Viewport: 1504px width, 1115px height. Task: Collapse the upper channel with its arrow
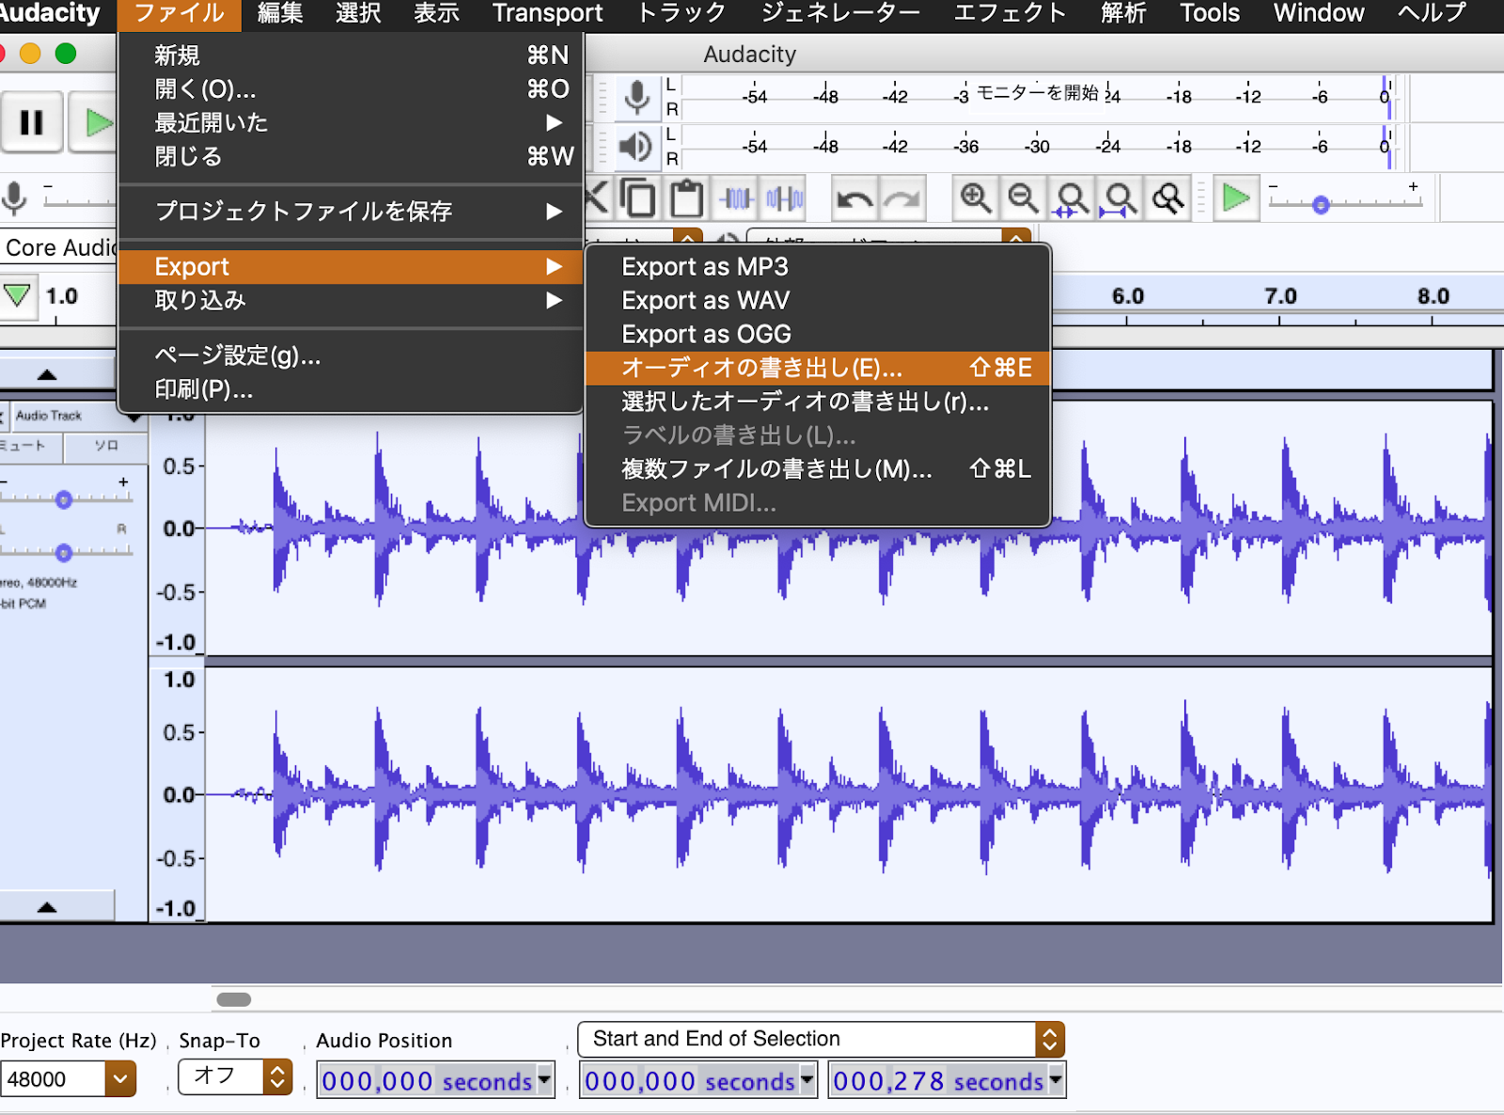47,374
